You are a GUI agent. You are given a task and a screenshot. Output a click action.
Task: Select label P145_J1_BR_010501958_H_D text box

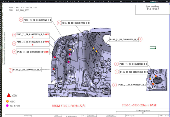37,20
